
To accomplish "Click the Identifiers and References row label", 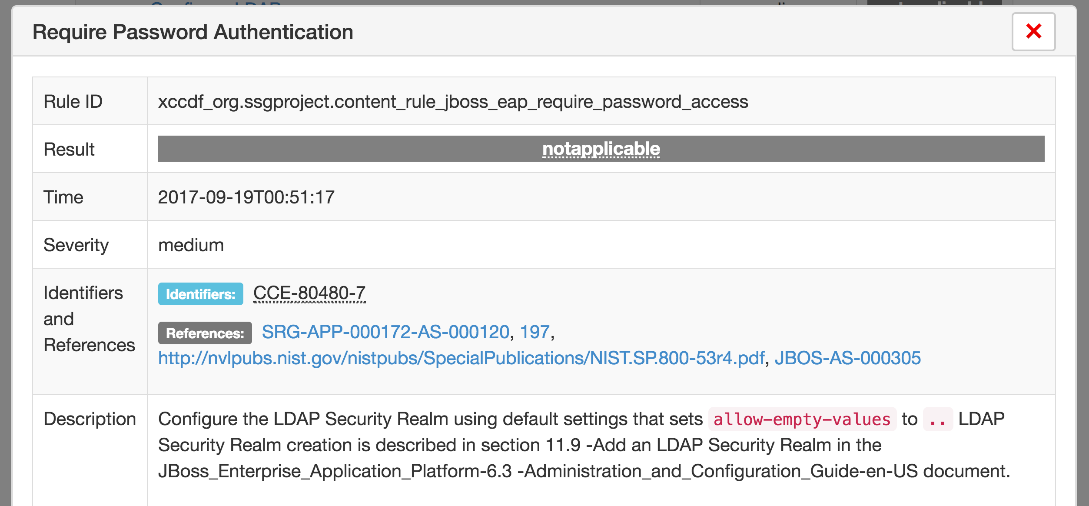I will 89,319.
